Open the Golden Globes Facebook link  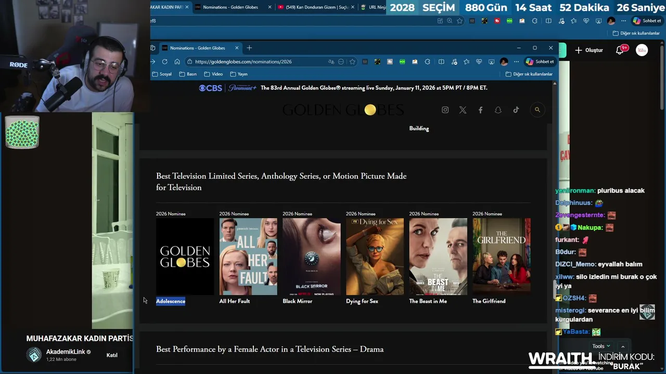click(x=480, y=110)
